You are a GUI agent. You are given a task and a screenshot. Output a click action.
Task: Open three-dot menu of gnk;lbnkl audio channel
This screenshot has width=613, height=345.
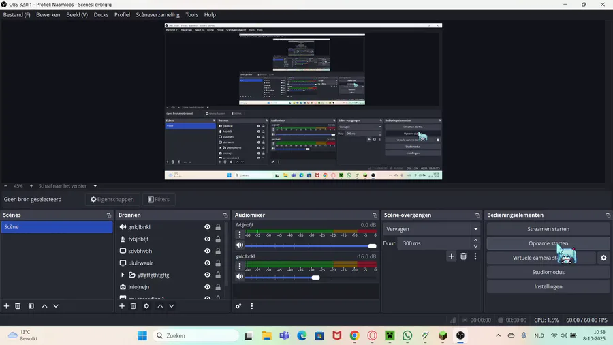click(240, 266)
